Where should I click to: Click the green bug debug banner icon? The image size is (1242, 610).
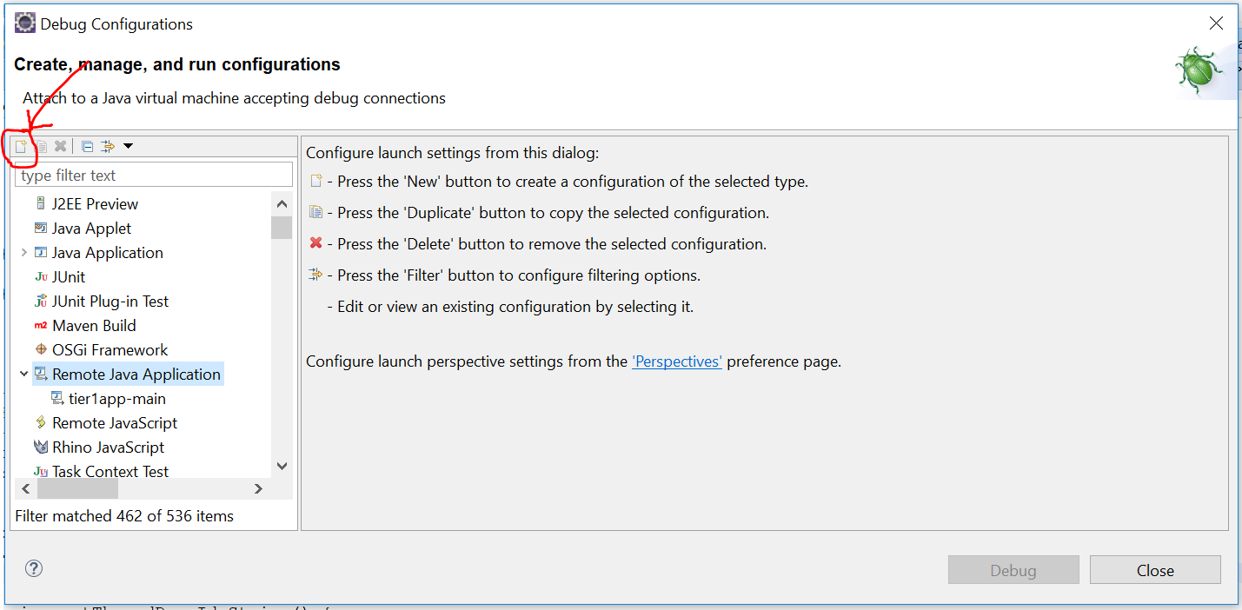pyautogui.click(x=1199, y=71)
